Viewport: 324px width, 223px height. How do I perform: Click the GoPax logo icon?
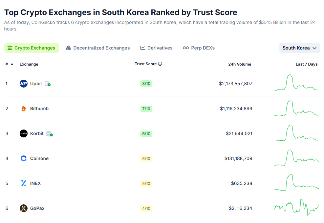coord(23,208)
